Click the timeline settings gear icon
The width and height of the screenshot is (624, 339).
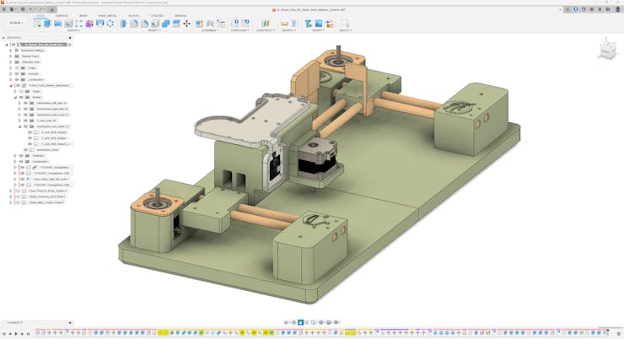pos(618,333)
